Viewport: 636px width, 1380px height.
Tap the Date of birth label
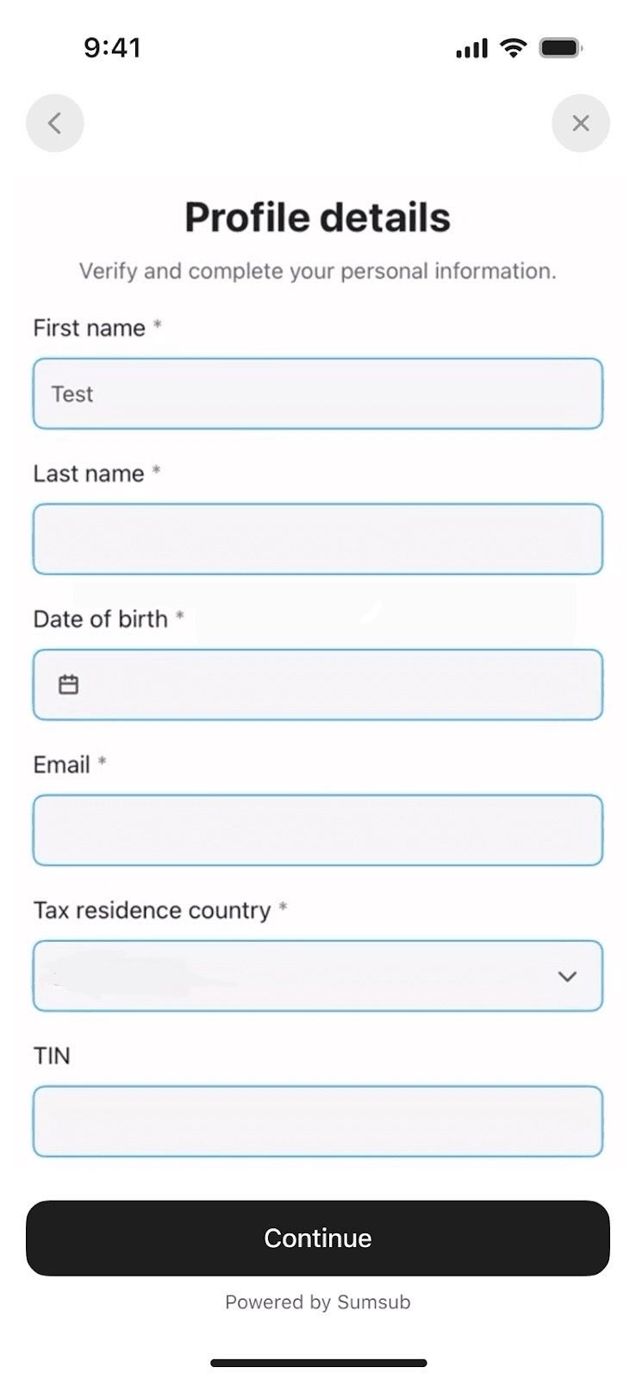tap(100, 619)
